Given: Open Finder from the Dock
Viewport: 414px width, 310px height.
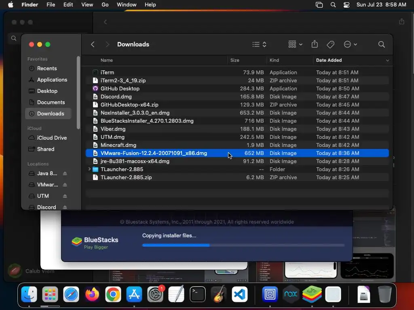Looking at the screenshot, I should click(x=29, y=294).
